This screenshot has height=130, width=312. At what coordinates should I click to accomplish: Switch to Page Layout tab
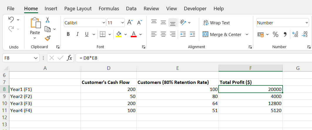78,9
